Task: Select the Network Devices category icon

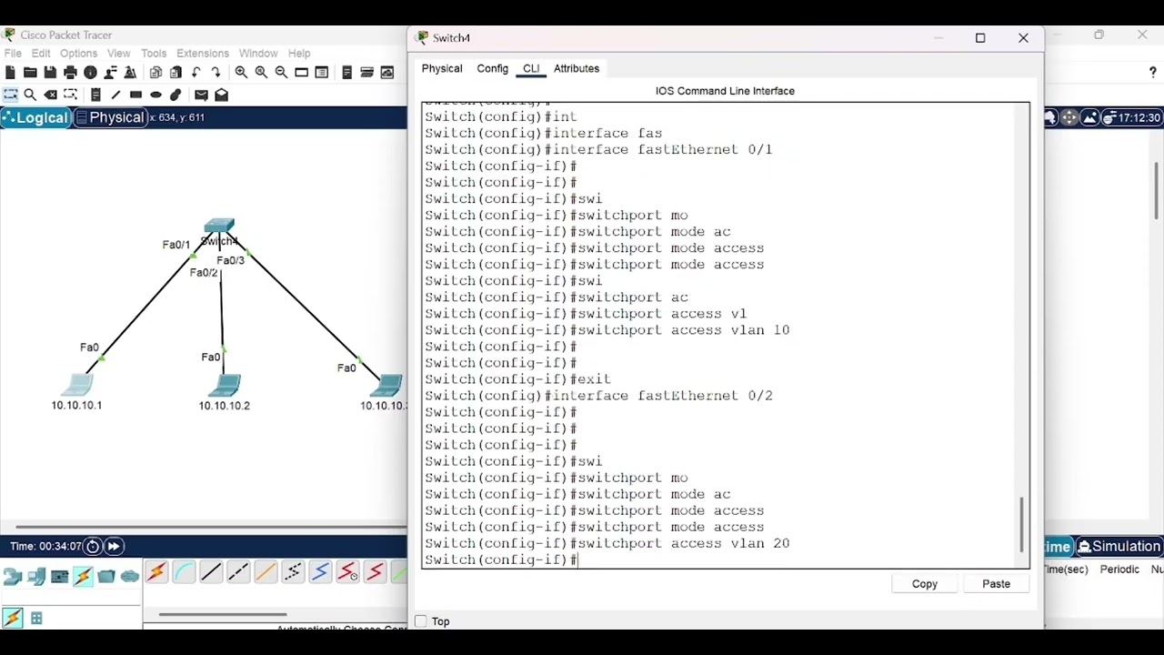Action: coord(13,576)
